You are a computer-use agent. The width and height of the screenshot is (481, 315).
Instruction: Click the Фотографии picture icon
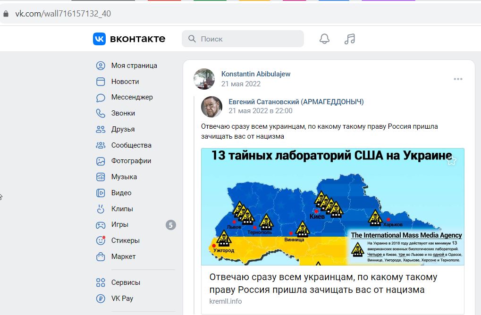coord(101,161)
